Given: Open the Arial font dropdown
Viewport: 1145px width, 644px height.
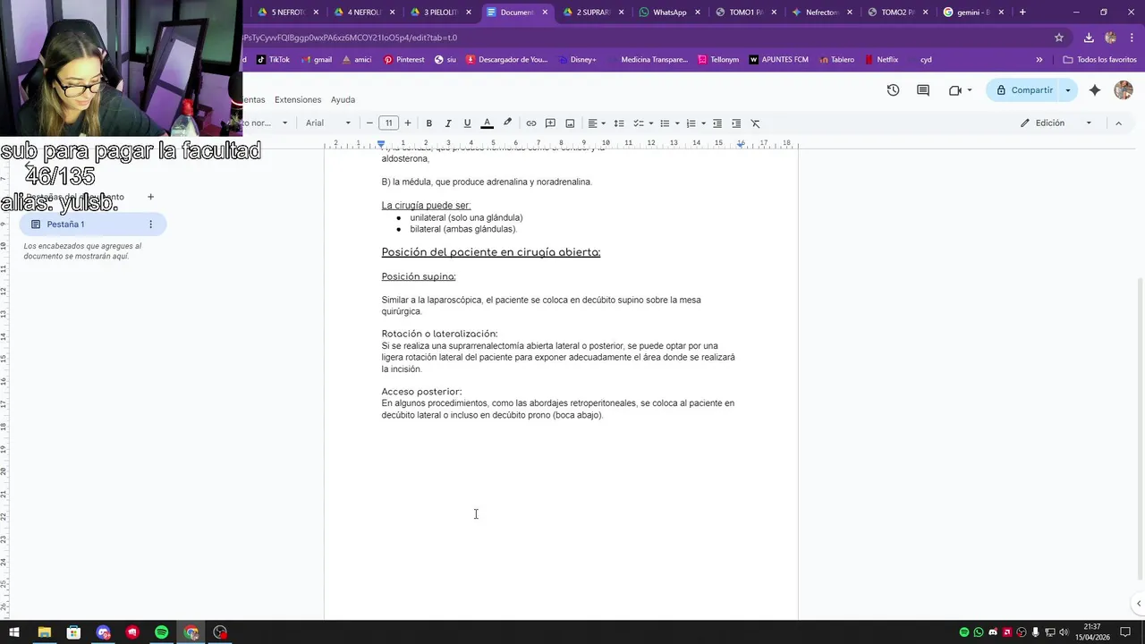Looking at the screenshot, I should (x=328, y=123).
